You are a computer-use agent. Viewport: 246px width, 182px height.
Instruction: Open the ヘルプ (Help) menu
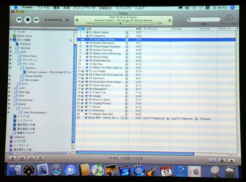[140, 8]
